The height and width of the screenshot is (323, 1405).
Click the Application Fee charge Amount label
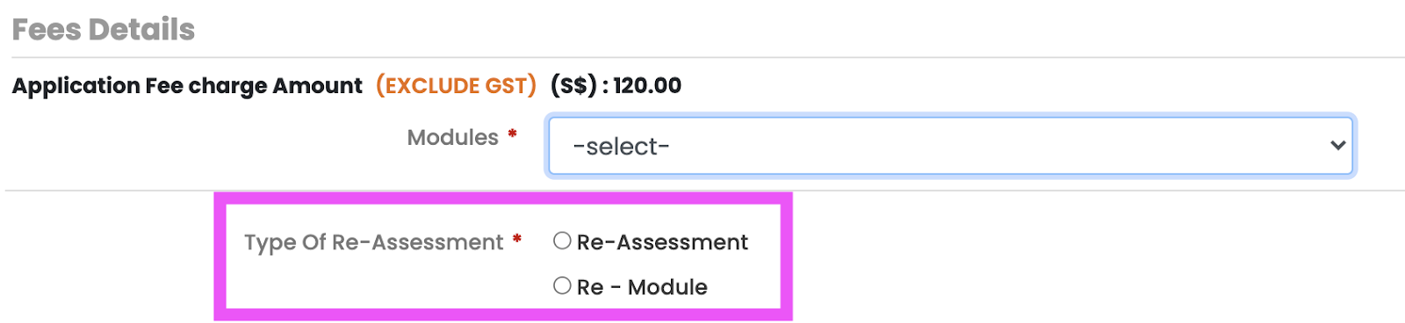click(x=187, y=86)
